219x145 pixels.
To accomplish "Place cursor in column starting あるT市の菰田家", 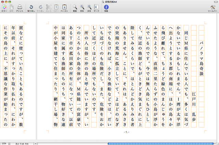I will tap(71, 76).
